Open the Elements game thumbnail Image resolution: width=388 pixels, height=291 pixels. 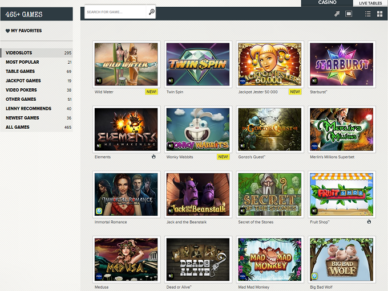(x=126, y=129)
